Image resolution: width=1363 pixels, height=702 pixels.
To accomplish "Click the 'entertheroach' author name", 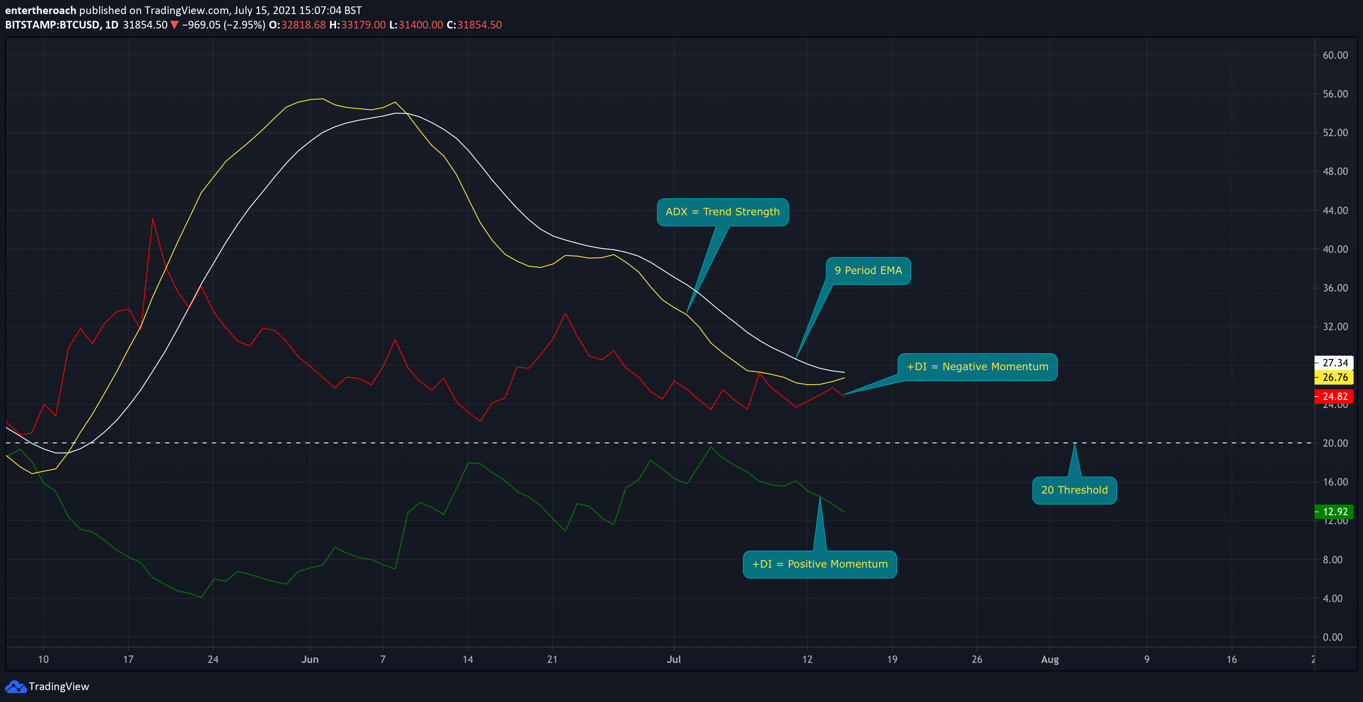I will (40, 10).
